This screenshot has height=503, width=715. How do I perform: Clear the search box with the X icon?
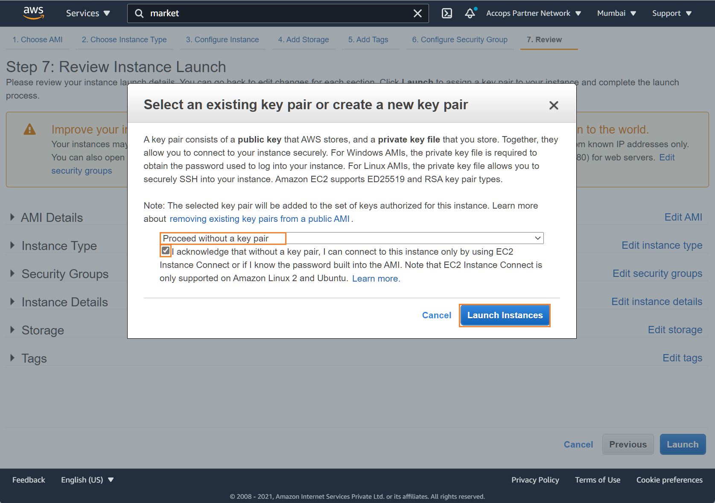click(x=417, y=13)
